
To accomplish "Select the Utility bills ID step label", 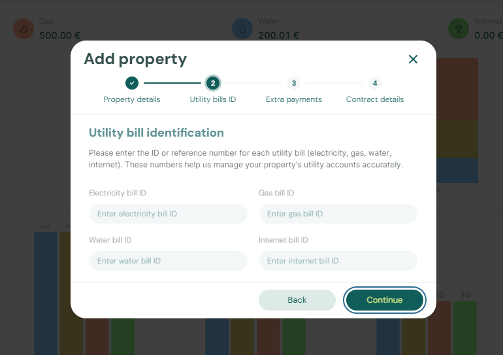I will point(213,99).
